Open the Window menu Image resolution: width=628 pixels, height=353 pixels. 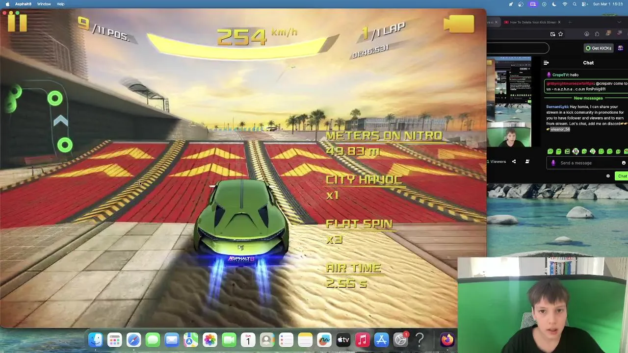(x=44, y=4)
